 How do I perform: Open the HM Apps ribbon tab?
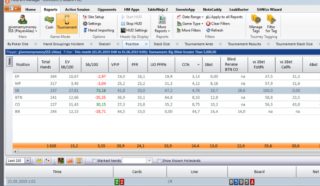[x=132, y=10]
